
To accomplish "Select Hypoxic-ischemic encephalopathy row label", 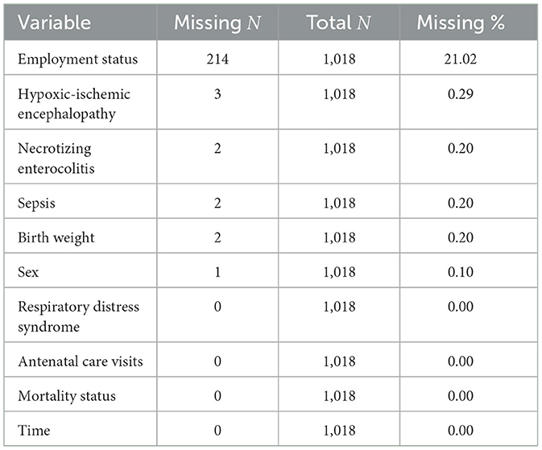I will click(74, 104).
